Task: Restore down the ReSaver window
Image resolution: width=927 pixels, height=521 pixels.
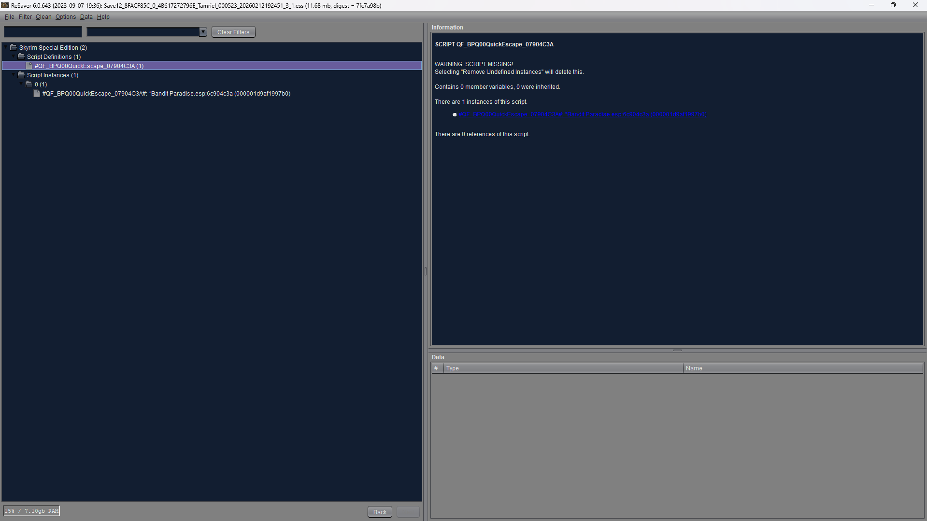Action: tap(893, 5)
